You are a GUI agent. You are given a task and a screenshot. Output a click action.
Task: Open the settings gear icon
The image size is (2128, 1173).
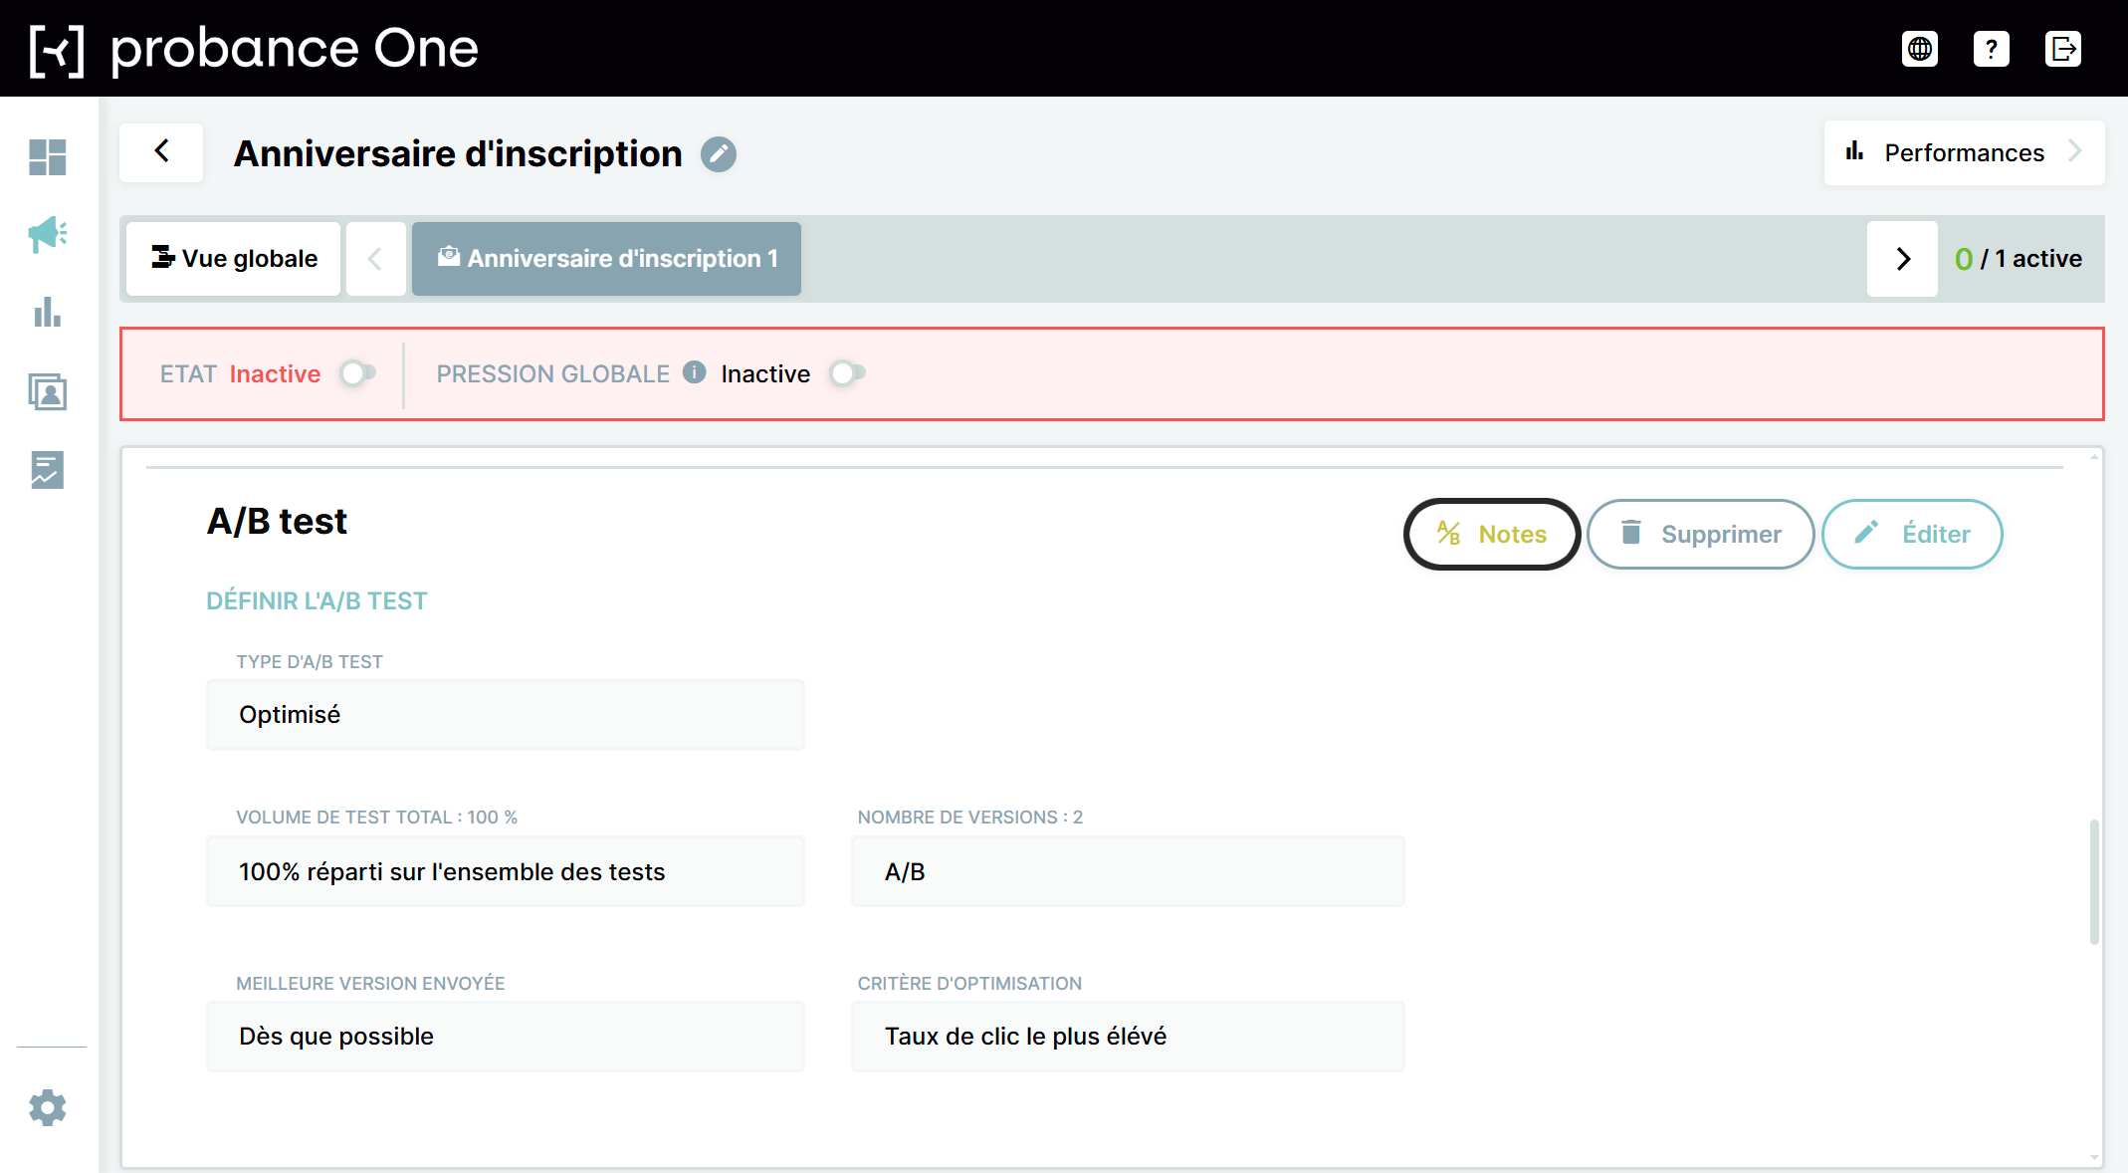coord(47,1107)
